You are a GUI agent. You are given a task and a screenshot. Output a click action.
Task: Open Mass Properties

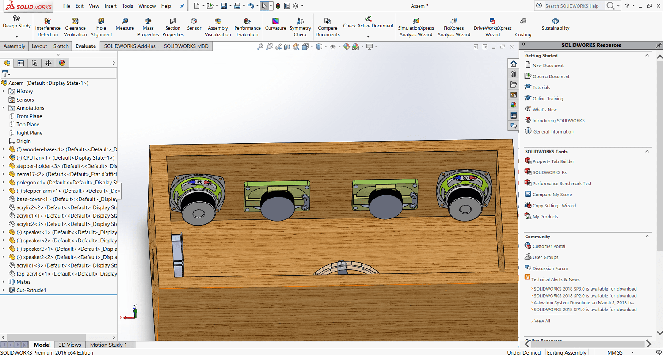pyautogui.click(x=148, y=27)
